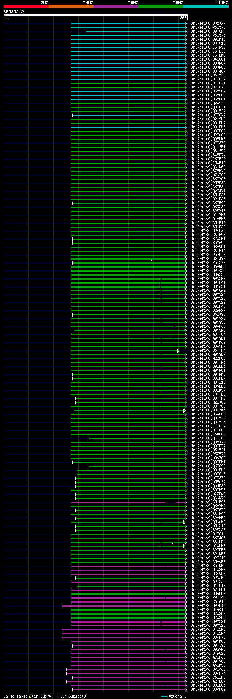Click the UniRef100_B9H4C7 label
This screenshot has width=232, height=699.
[x=208, y=71]
